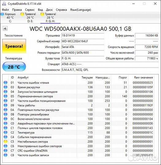Click status icon for 09 Часы работы
This screenshot has height=165, width=161.
tap(6, 105)
